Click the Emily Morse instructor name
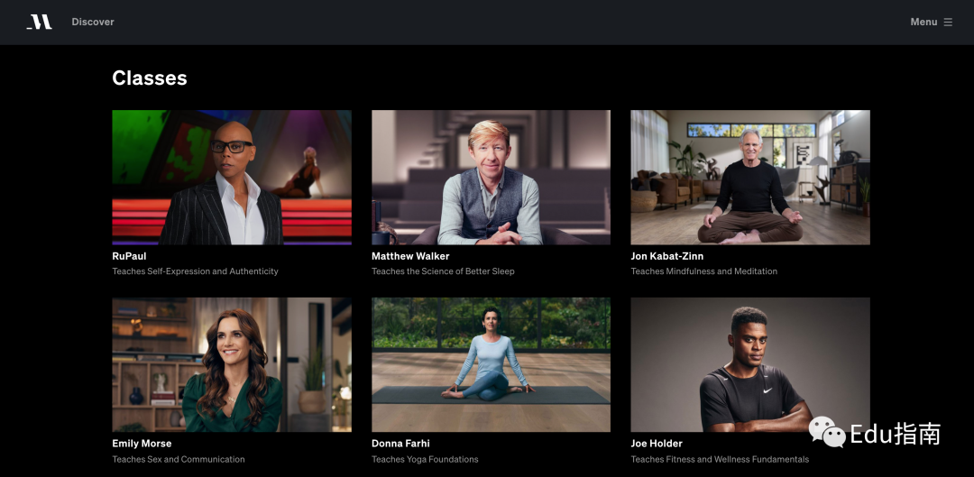The height and width of the screenshot is (477, 974). click(142, 444)
